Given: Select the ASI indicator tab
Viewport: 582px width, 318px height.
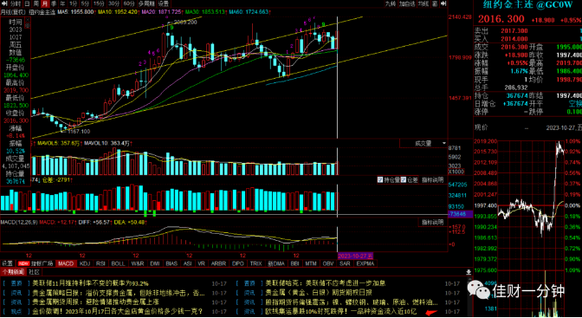Looking at the screenshot, I should click(x=187, y=263).
